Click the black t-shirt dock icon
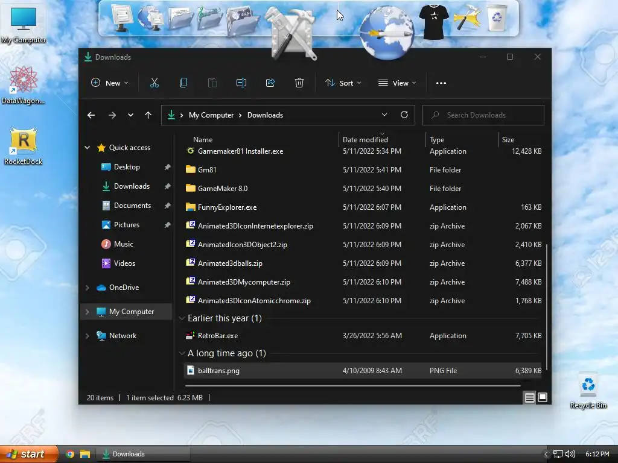 tap(434, 22)
